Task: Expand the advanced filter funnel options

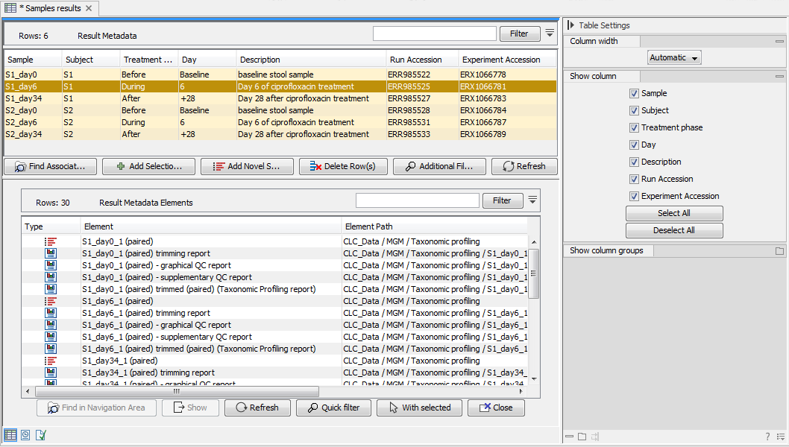Action: [550, 33]
